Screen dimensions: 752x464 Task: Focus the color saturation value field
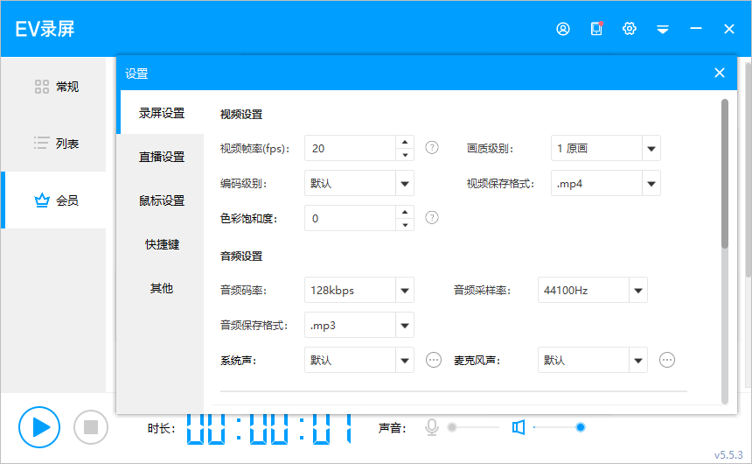pyautogui.click(x=350, y=219)
